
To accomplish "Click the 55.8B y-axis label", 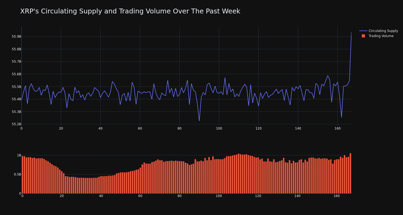I will click(16, 49).
